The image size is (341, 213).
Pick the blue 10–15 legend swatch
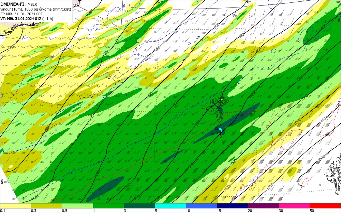202,206
